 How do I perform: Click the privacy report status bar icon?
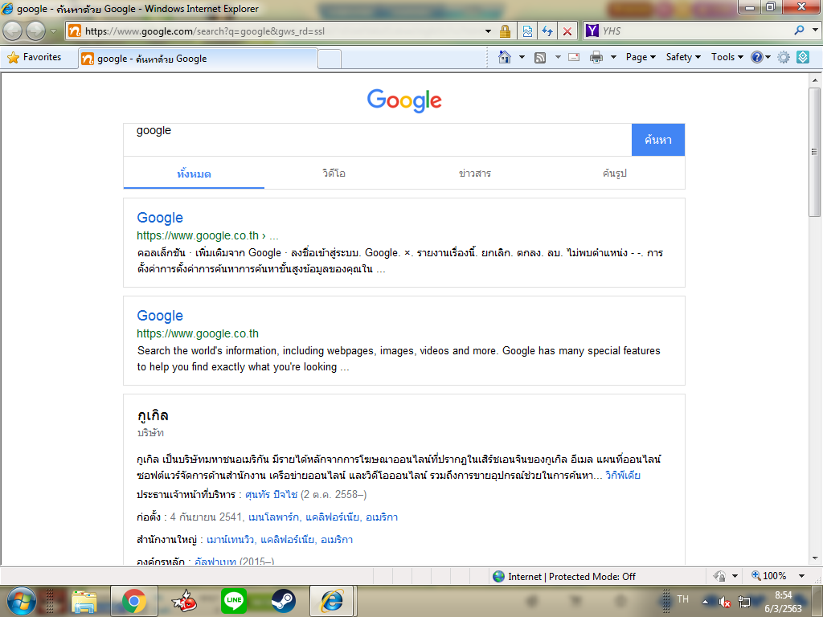[x=719, y=576]
